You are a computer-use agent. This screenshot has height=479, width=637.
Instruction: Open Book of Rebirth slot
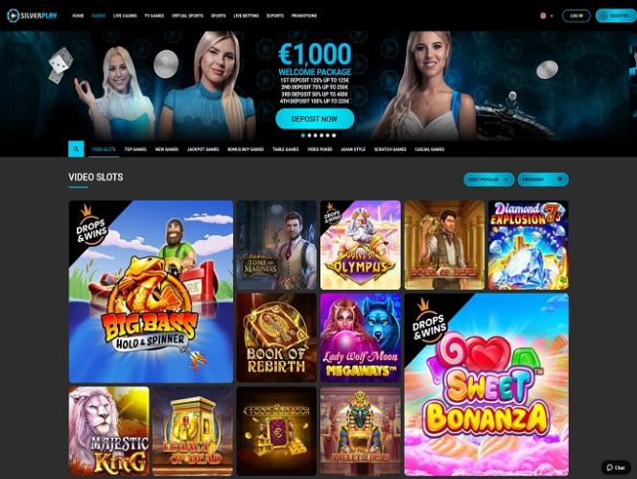coord(276,338)
